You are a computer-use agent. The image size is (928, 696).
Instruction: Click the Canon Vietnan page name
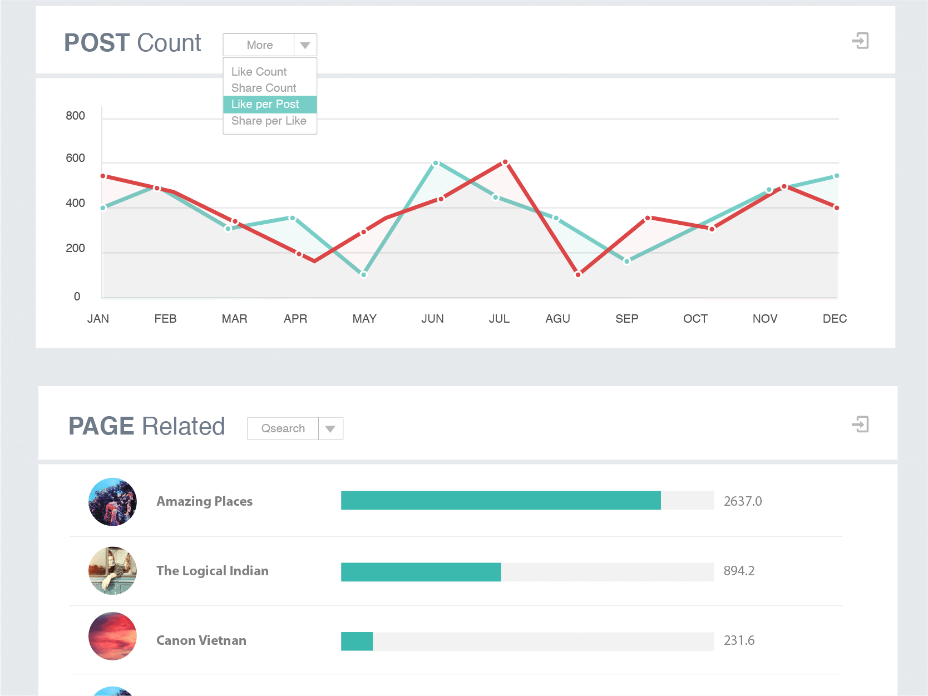(201, 640)
